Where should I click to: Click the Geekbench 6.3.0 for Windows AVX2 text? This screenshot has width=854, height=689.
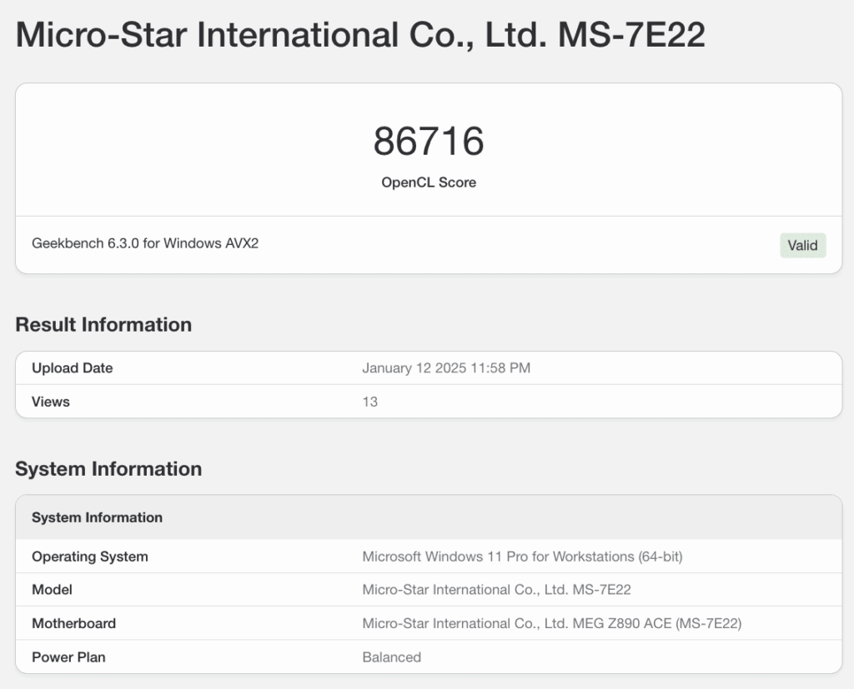click(145, 244)
